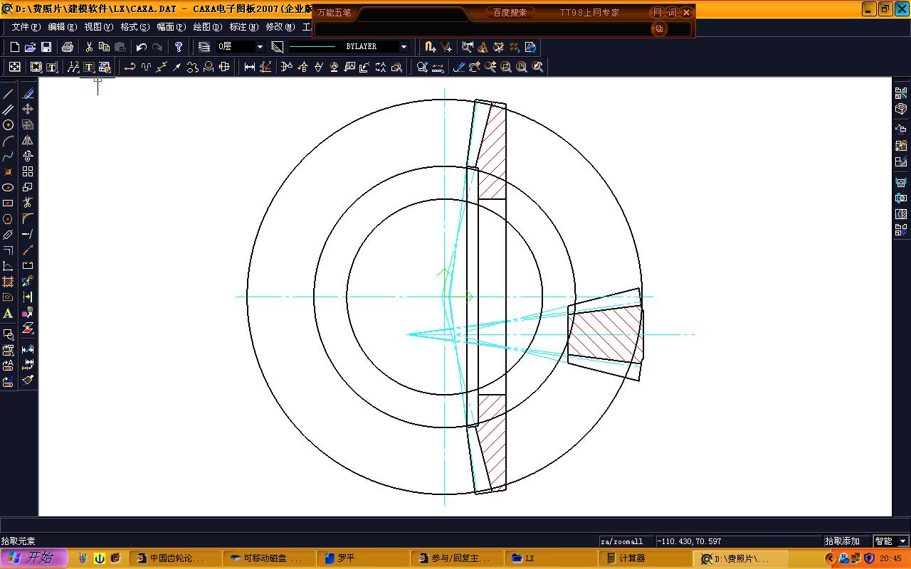Select the Ellipse drawing tool

coord(9,187)
